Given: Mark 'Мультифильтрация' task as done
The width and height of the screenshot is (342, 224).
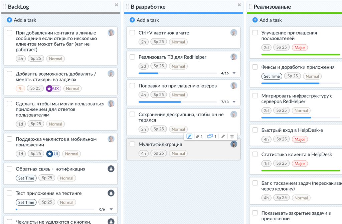Looking at the screenshot, I should 132,144.
